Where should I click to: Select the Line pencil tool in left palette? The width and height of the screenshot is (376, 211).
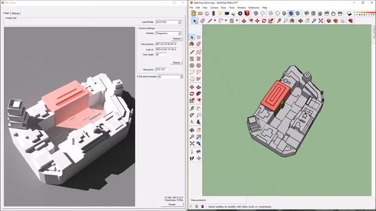click(192, 52)
